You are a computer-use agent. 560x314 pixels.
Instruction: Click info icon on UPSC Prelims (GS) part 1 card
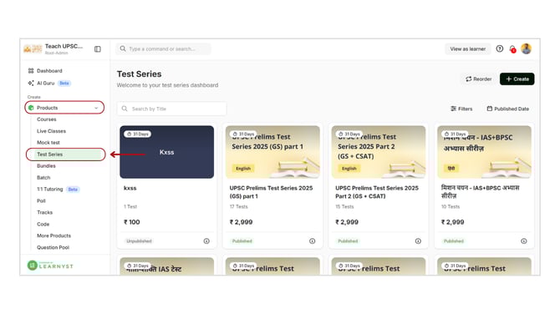(312, 241)
